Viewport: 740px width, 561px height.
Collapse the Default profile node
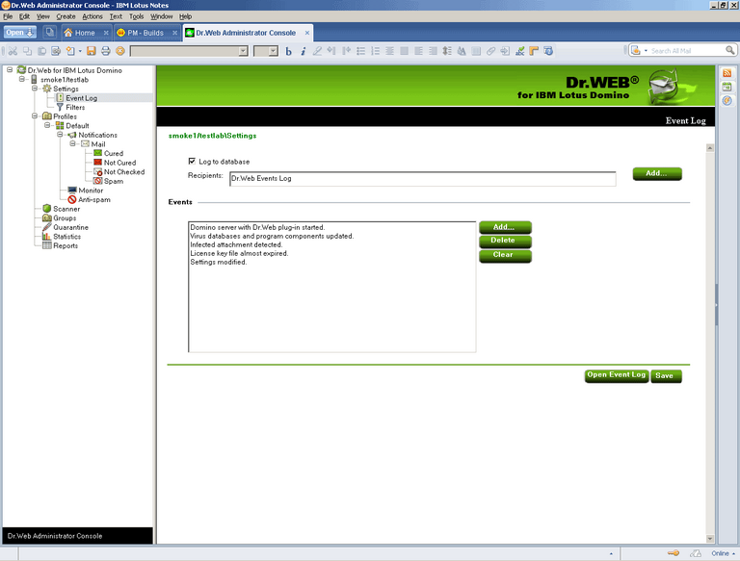[x=47, y=125]
